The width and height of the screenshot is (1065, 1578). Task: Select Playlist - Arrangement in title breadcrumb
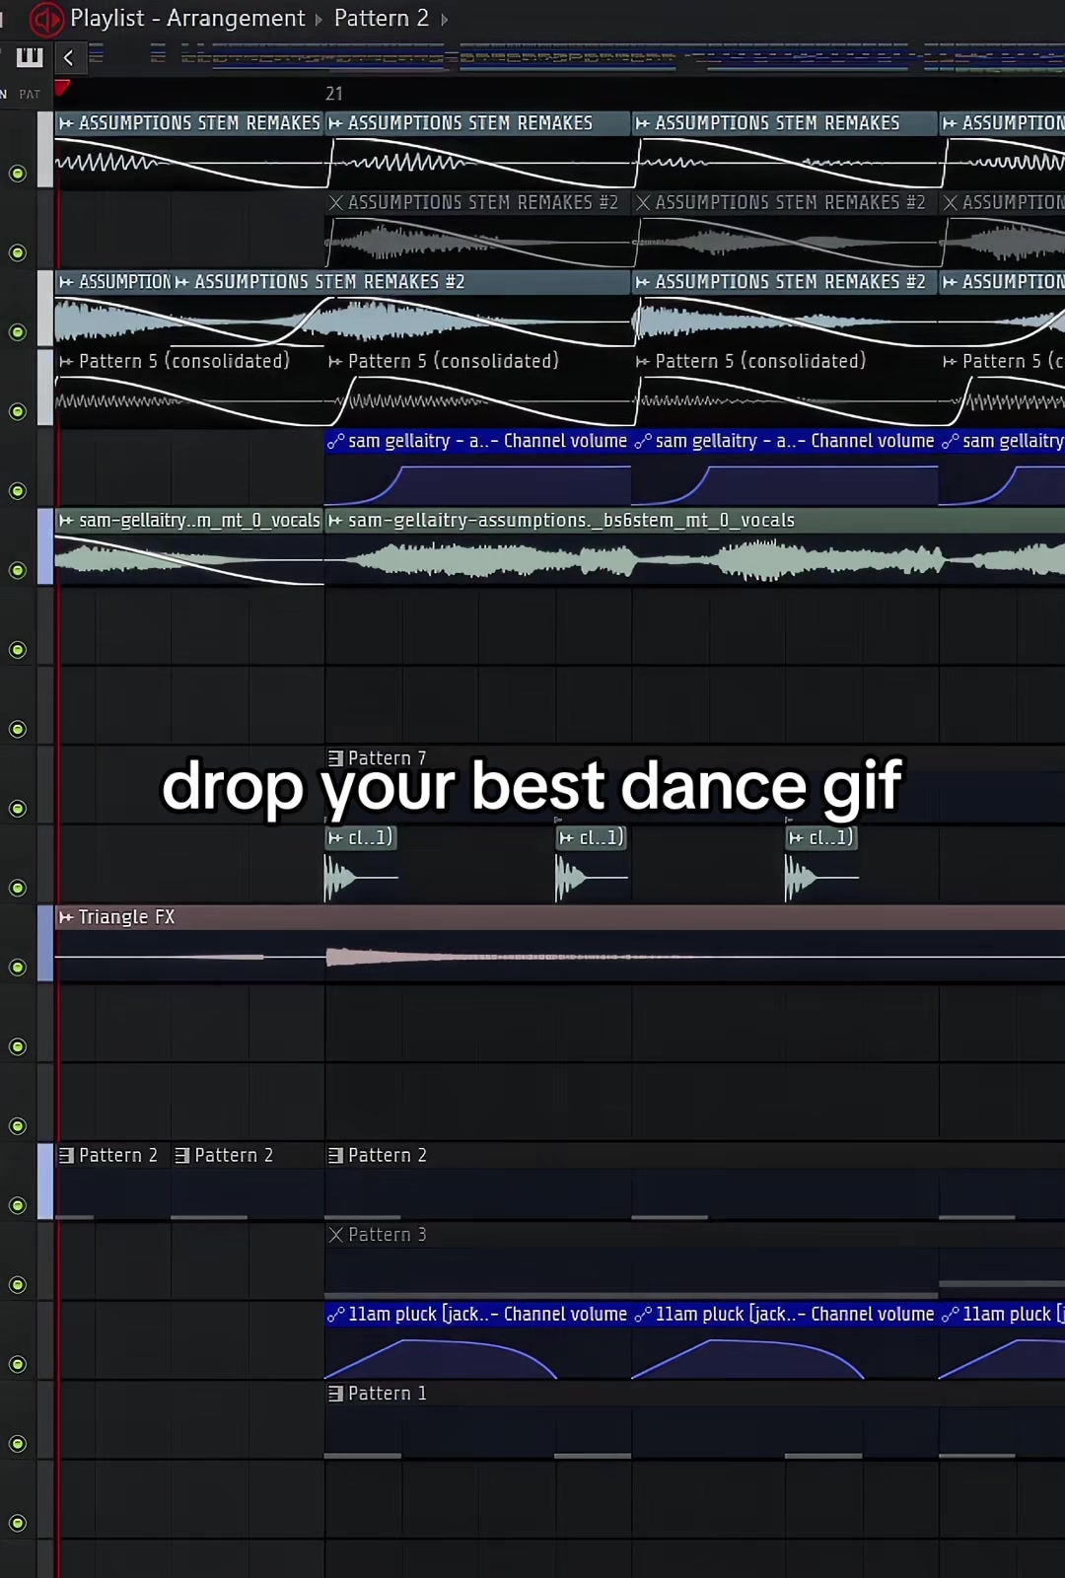coord(187,18)
